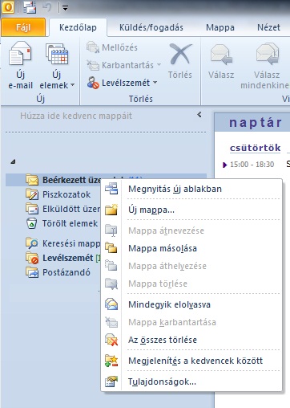Choose Megnyitás új ablakban from context menu
The image size is (290, 408).
[x=191, y=189]
